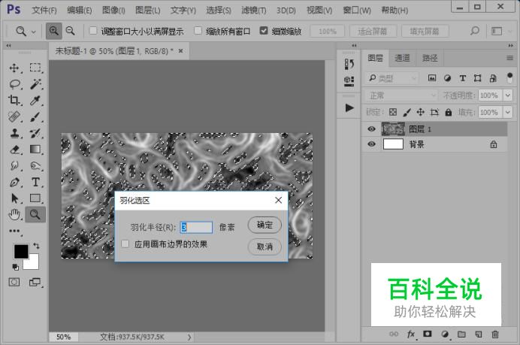Create a new layer
Viewport: 520px width, 345px height.
pyautogui.click(x=479, y=334)
